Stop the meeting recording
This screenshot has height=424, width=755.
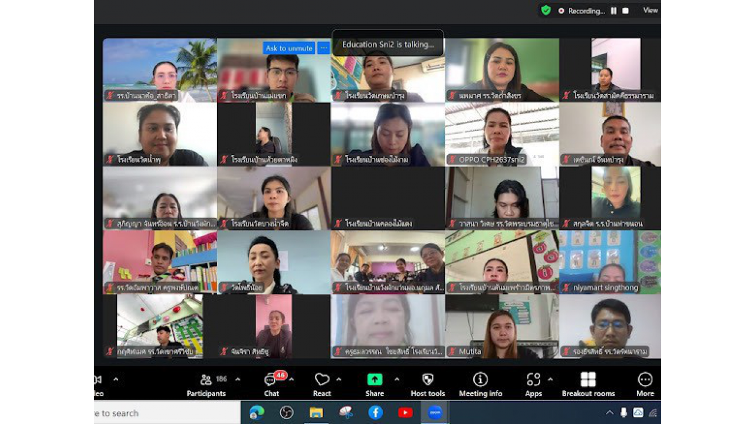point(626,11)
